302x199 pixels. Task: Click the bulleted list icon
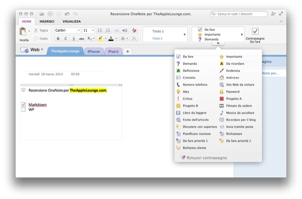[x=100, y=30]
